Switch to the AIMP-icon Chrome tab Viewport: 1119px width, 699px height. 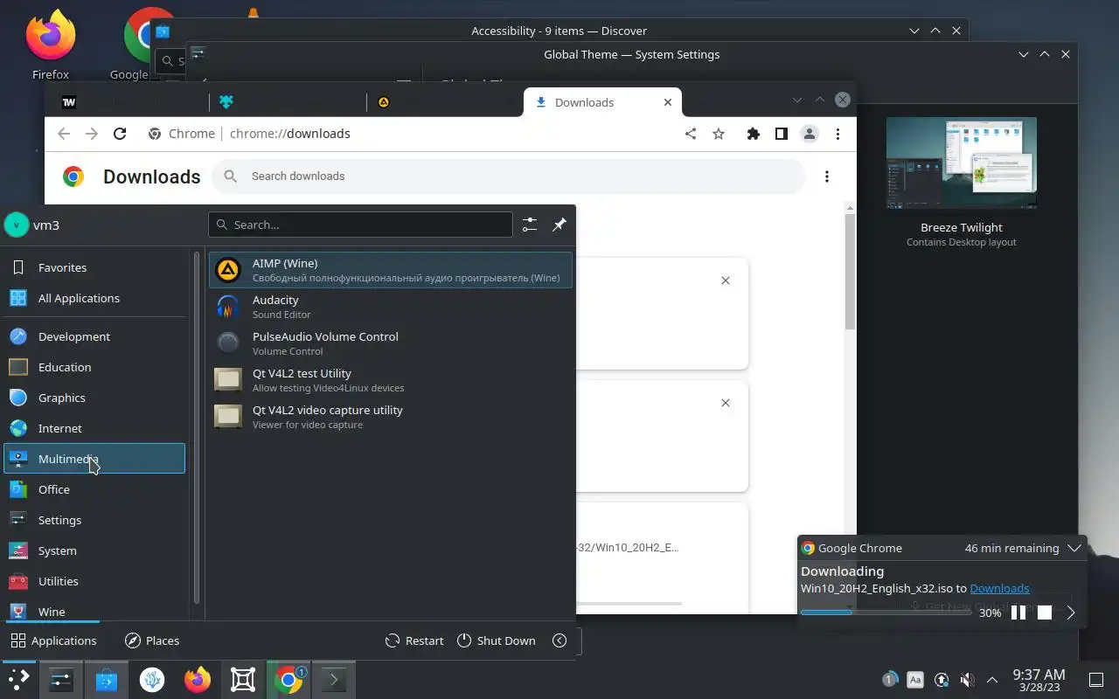(446, 102)
